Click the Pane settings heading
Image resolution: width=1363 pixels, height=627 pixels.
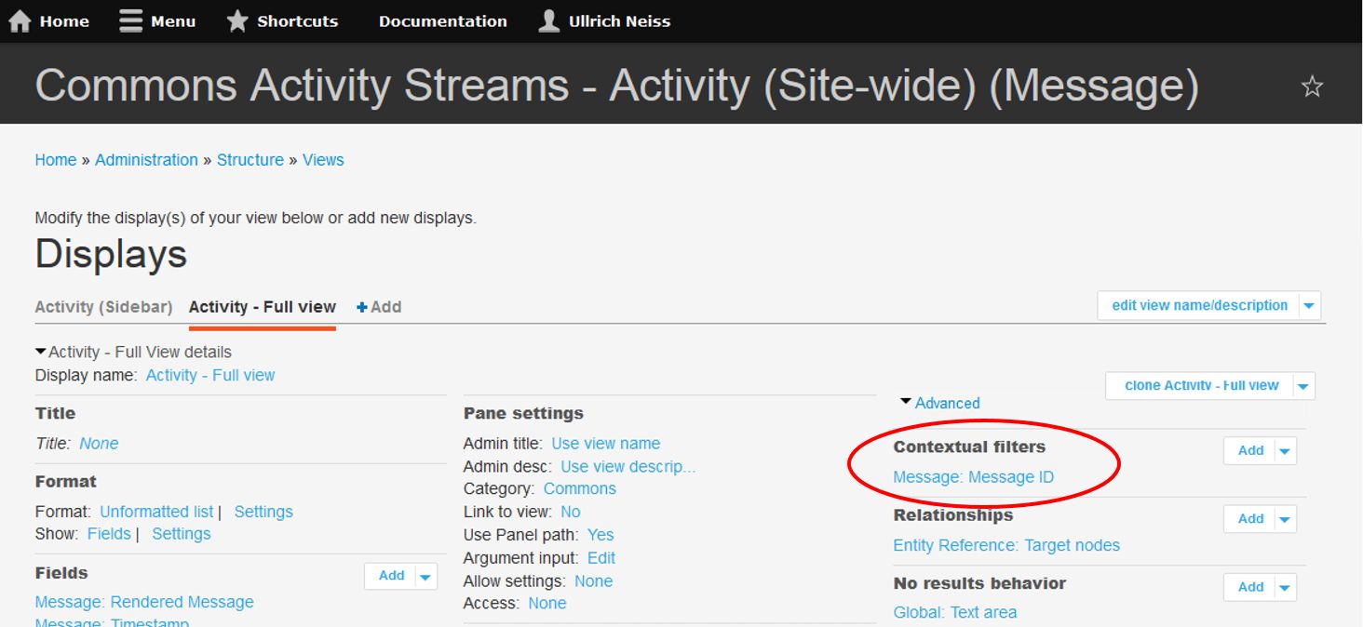coord(523,413)
